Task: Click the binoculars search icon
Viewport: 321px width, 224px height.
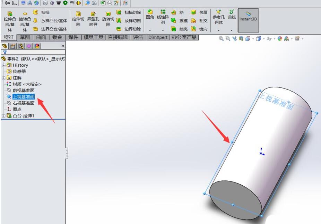Action: [x=94, y=3]
